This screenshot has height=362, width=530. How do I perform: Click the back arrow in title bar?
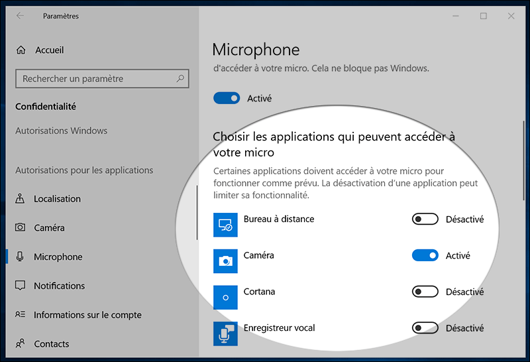point(20,16)
